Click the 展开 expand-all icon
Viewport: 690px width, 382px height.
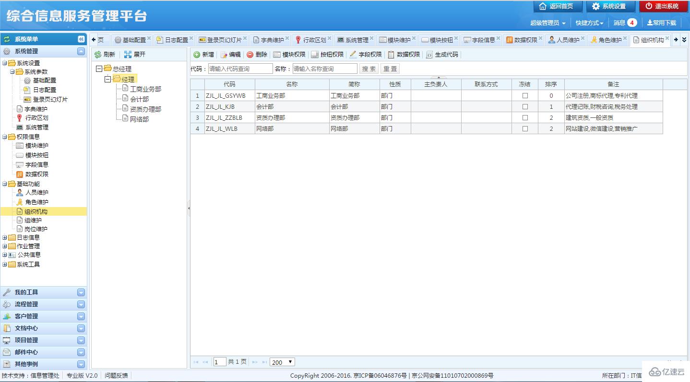coord(128,55)
